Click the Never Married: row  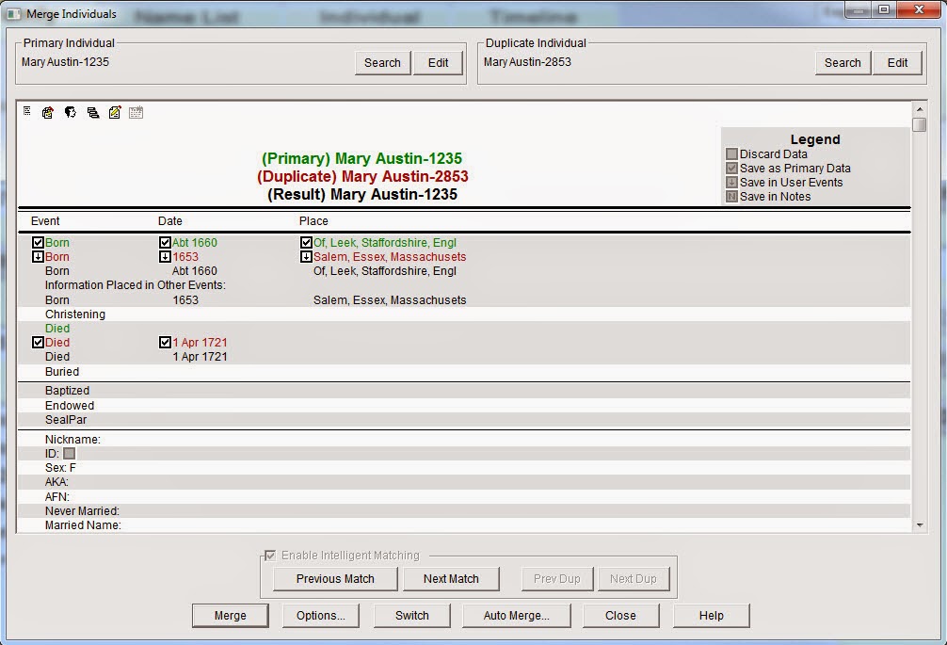pos(464,511)
